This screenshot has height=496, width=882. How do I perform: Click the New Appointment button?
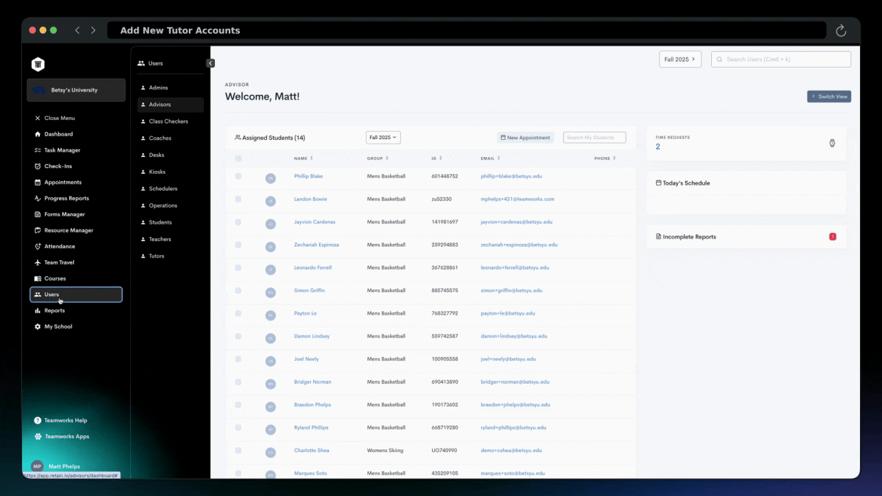525,138
